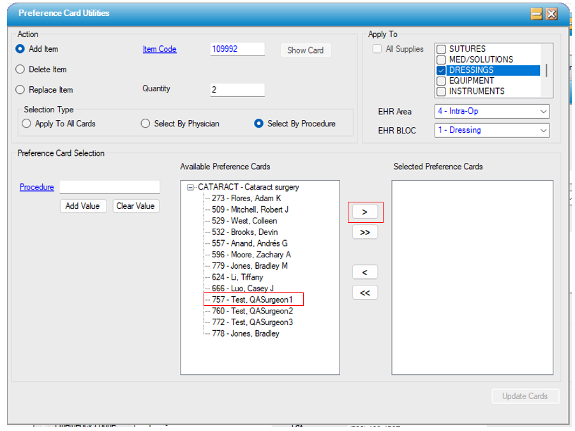Open the Item Code link
575x431 pixels.
[160, 49]
